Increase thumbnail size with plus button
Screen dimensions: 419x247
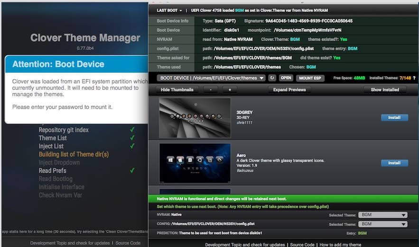point(230,90)
